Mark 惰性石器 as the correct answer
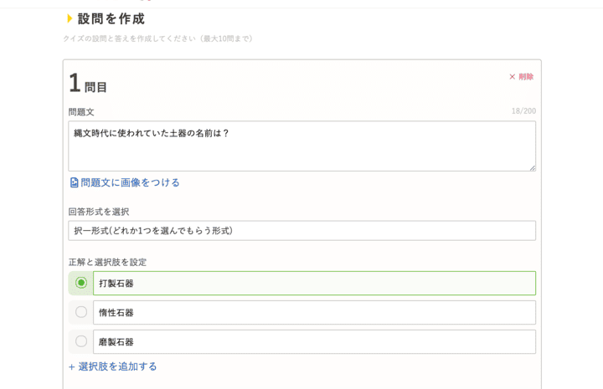The image size is (603, 389). tap(81, 312)
